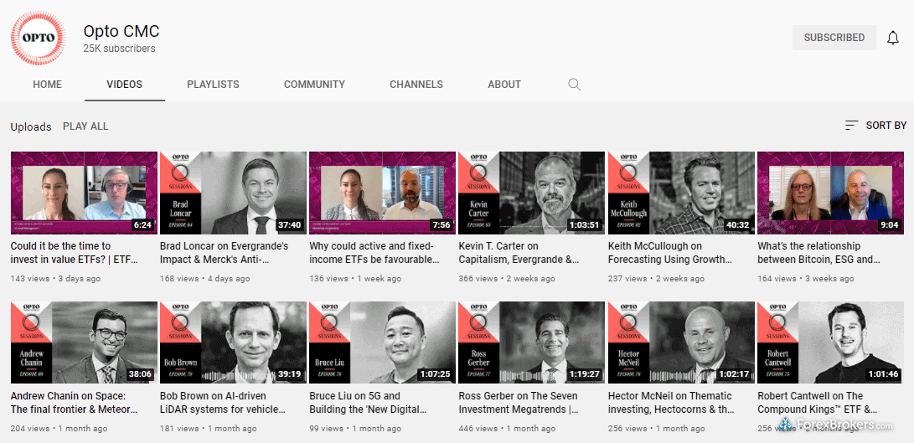Click the '181 views • 1 month ago' text
The width and height of the screenshot is (914, 443).
pos(208,429)
